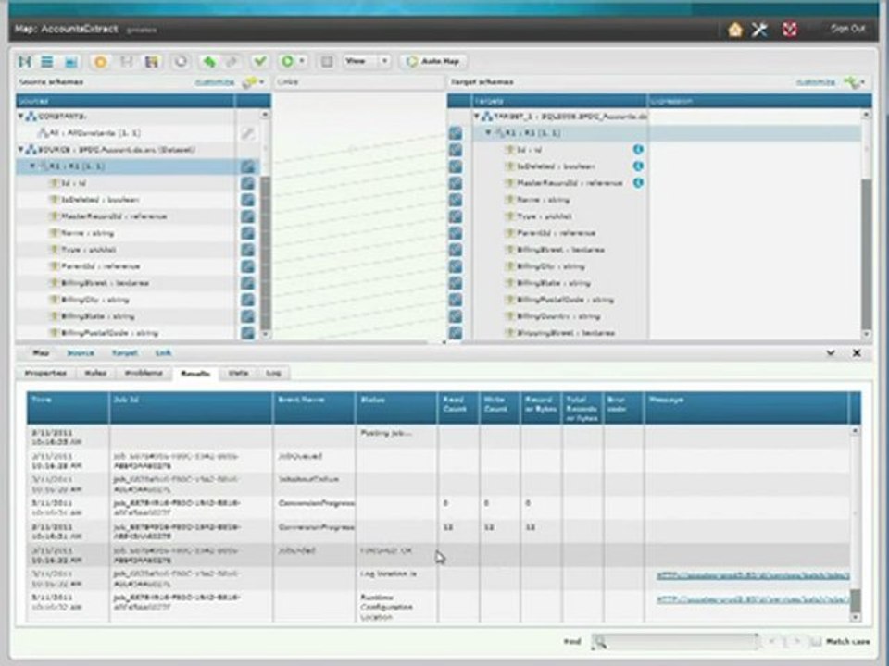Select the horizontal lines list view icon
Screen dimensions: 889x666
coord(47,61)
